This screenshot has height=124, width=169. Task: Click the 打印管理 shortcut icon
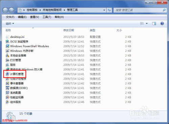(7, 60)
